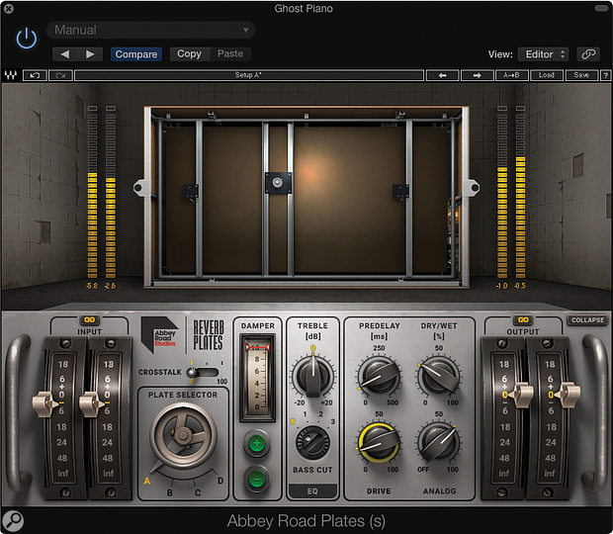Click the Analog knob
613x534 pixels.
tap(439, 442)
